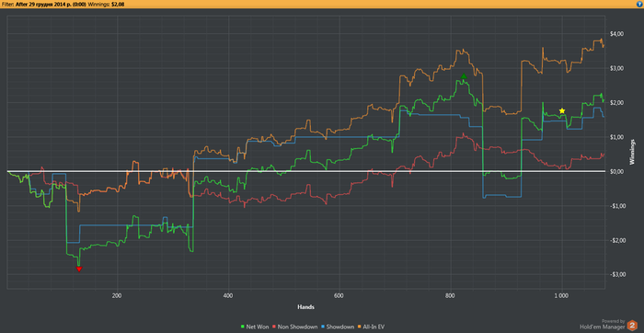Click the yellow star marker on graph
This screenshot has width=644, height=333.
pos(562,111)
